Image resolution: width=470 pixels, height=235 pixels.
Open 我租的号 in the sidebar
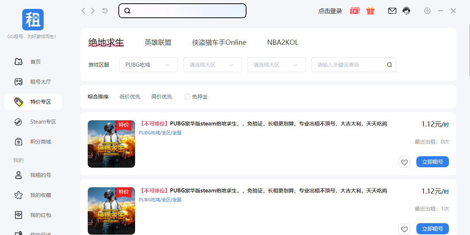click(x=33, y=175)
